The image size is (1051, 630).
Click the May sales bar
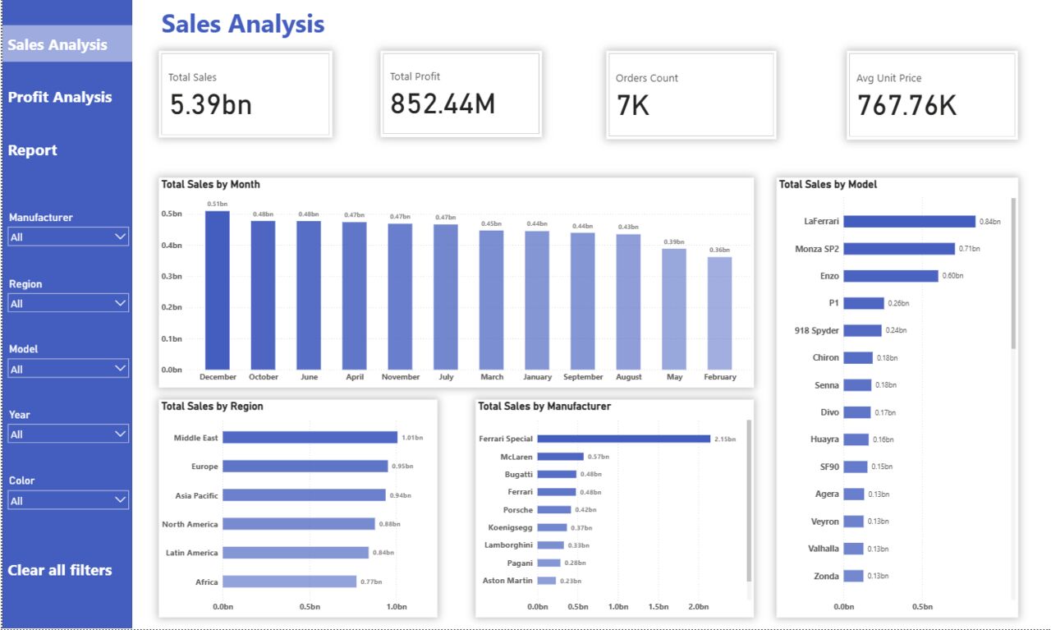[x=674, y=309]
